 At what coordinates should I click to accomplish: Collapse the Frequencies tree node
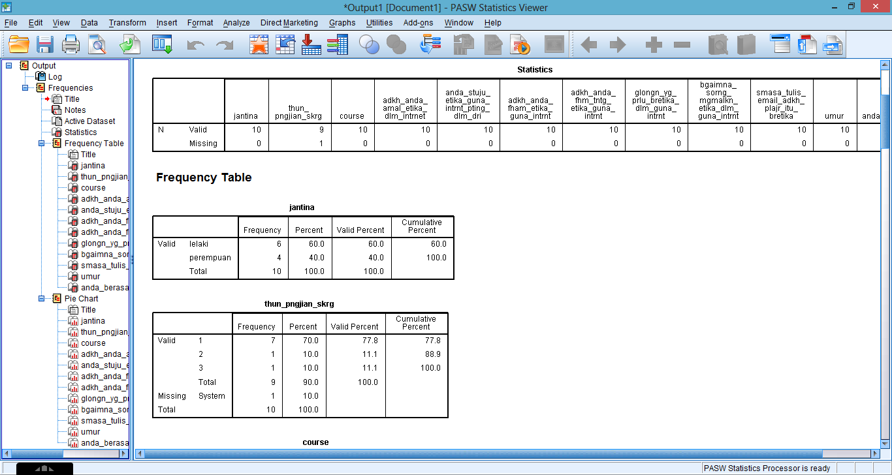[x=25, y=87]
